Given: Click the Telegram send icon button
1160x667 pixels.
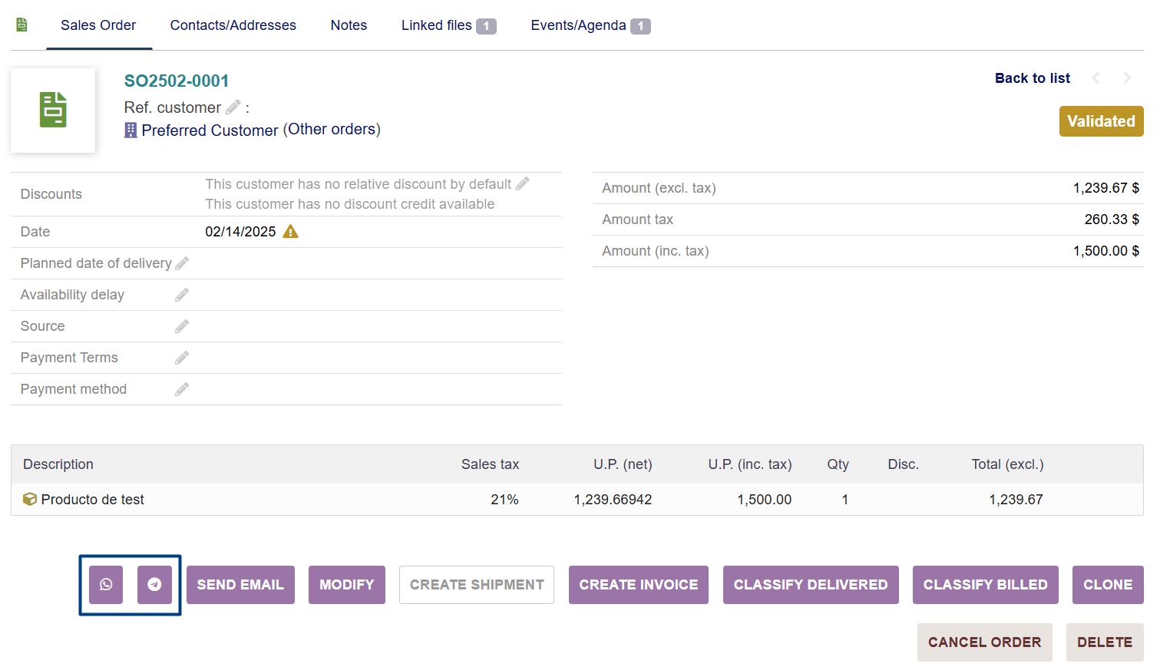Looking at the screenshot, I should (154, 585).
